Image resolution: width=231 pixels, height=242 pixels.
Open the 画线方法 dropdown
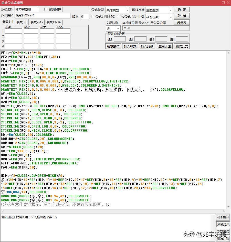170,10
